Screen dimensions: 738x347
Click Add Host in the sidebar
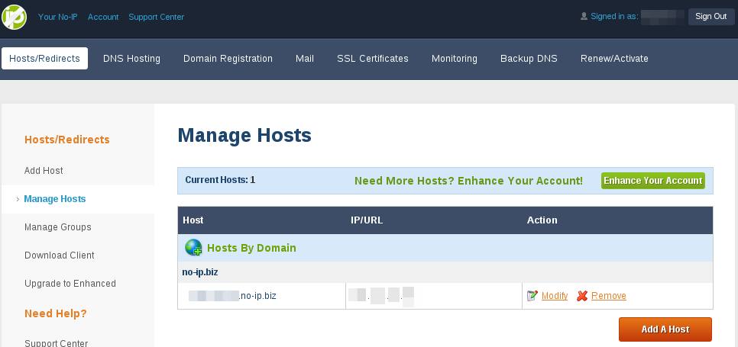pyautogui.click(x=44, y=170)
